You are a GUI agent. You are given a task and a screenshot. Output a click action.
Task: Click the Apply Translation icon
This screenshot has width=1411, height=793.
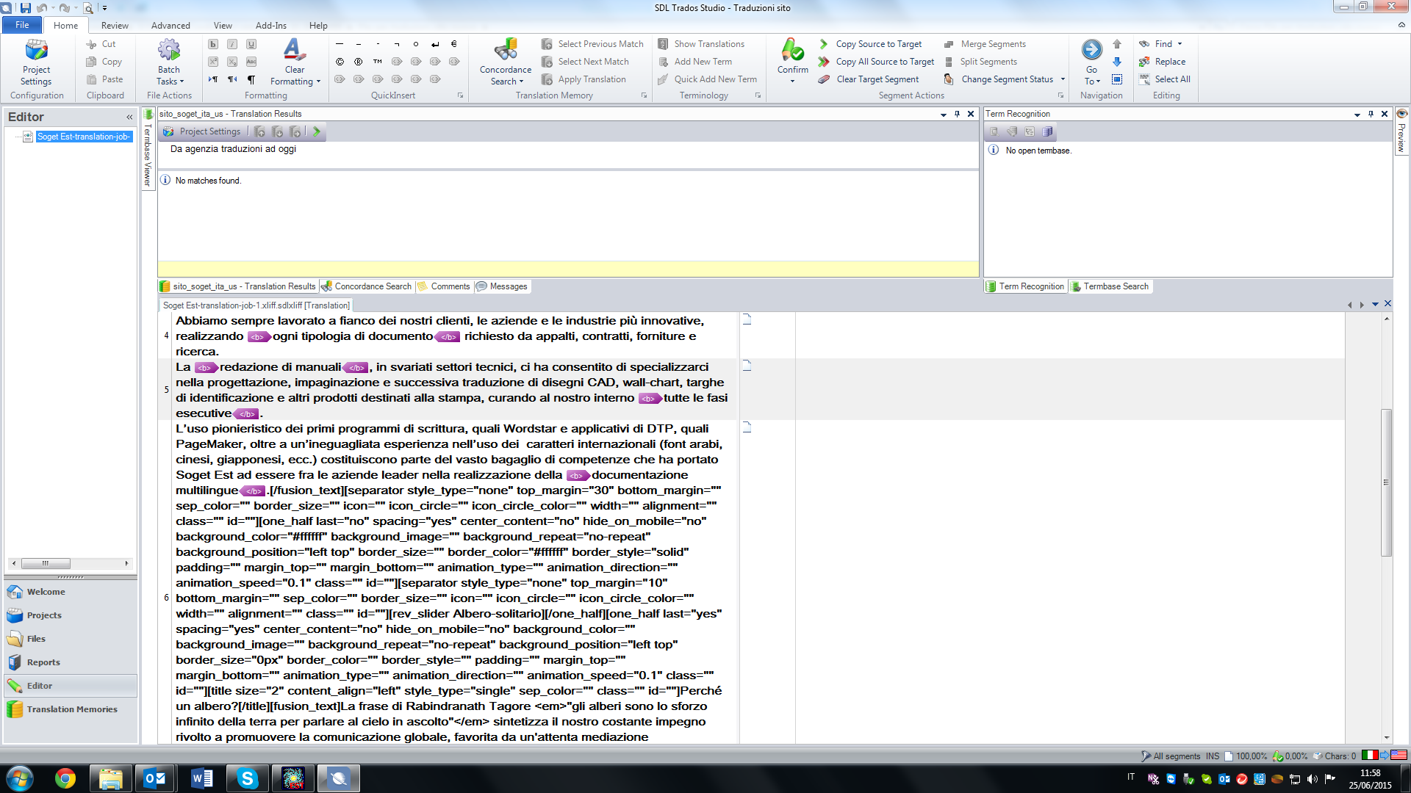coord(547,79)
